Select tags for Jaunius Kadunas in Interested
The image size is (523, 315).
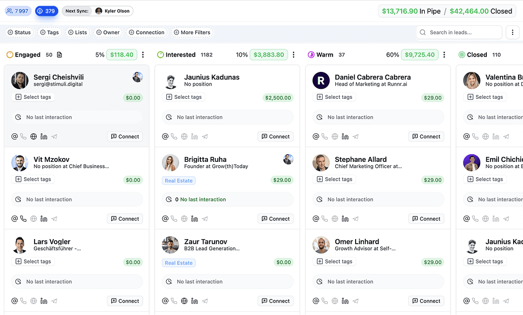[184, 97]
